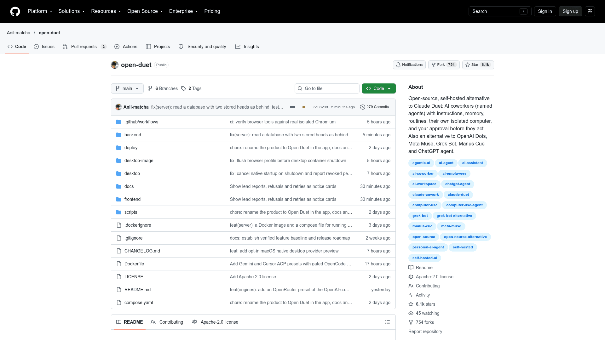This screenshot has height=340, width=605.
Task: Click the Sign up button
Action: click(x=570, y=11)
